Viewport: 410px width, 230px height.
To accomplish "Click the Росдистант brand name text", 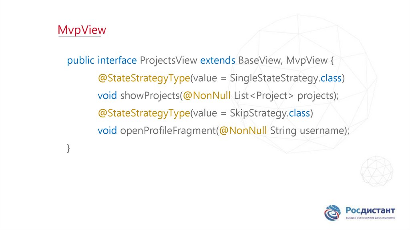I will click(x=370, y=210).
